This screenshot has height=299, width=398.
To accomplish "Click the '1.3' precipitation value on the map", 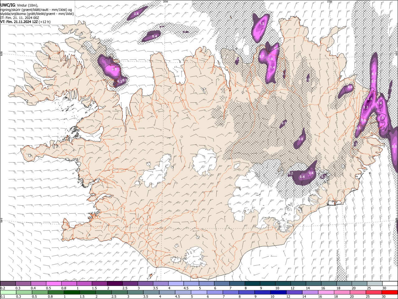I will point(262,24).
